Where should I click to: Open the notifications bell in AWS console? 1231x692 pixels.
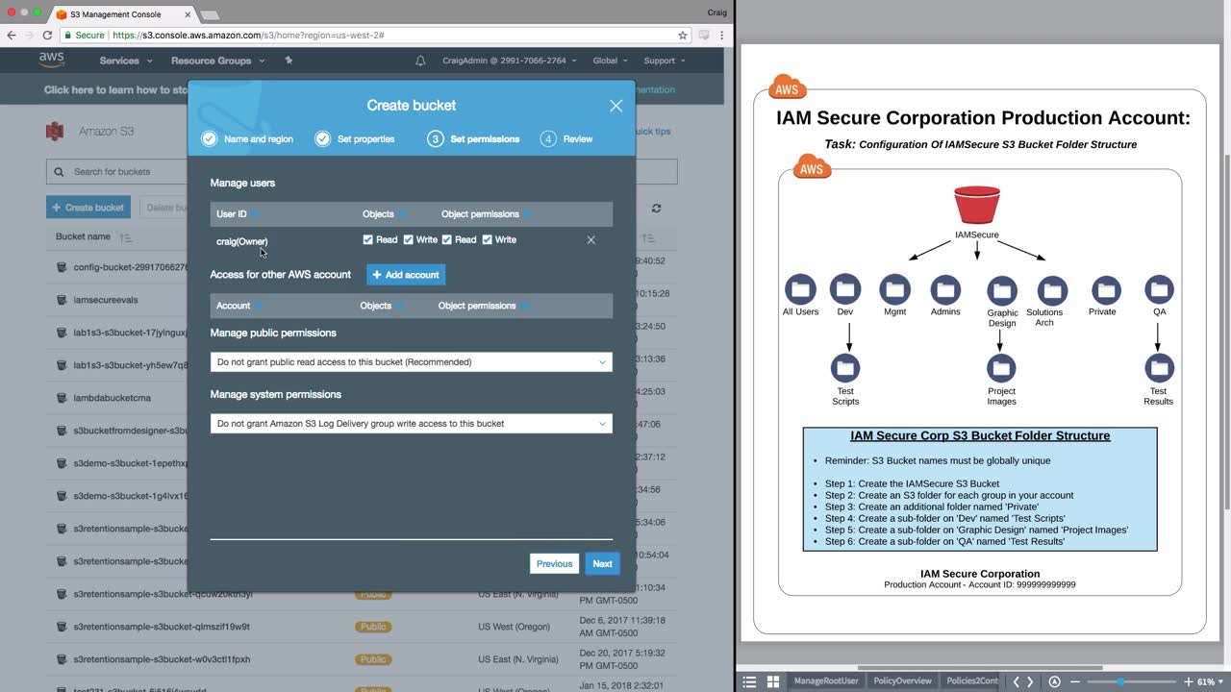click(420, 61)
